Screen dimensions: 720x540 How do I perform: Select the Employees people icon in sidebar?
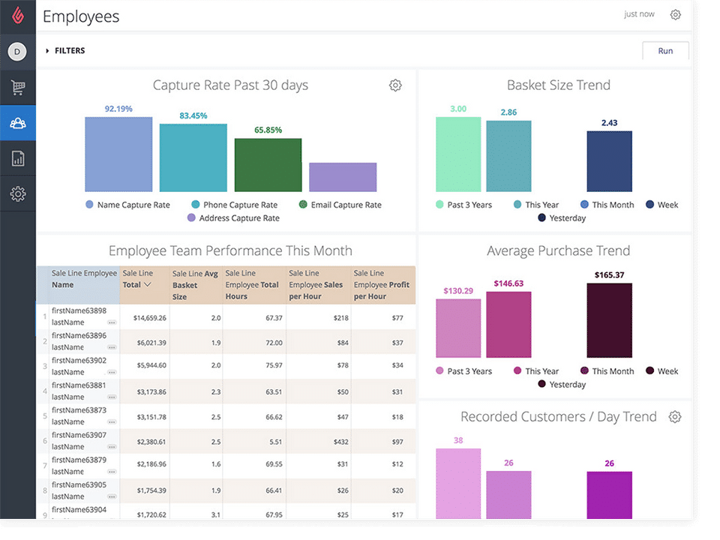pyautogui.click(x=18, y=123)
